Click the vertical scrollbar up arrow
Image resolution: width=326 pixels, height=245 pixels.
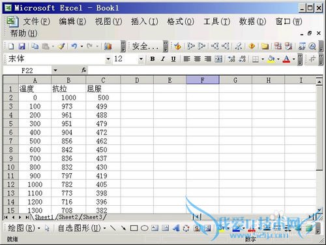(319, 82)
